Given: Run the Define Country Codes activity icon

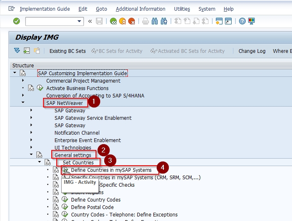Looking at the screenshot, I should coord(65,200).
